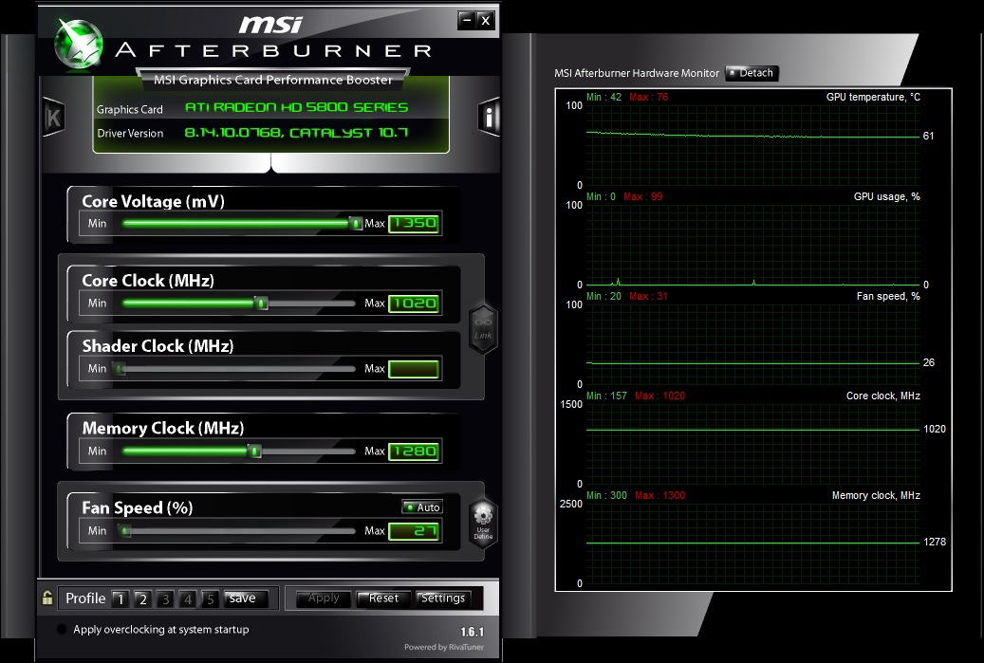This screenshot has height=663, width=984.
Task: Click the version number 1.6.1
Action: point(472,633)
